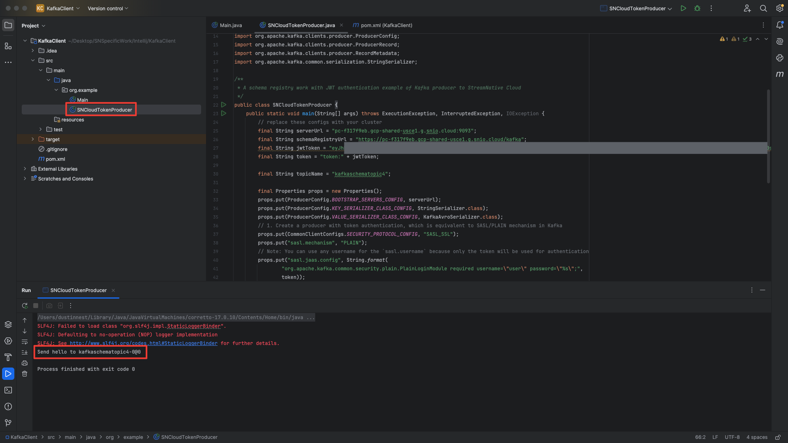The height and width of the screenshot is (443, 788).
Task: Open the Terminal tool window
Action: [8, 390]
